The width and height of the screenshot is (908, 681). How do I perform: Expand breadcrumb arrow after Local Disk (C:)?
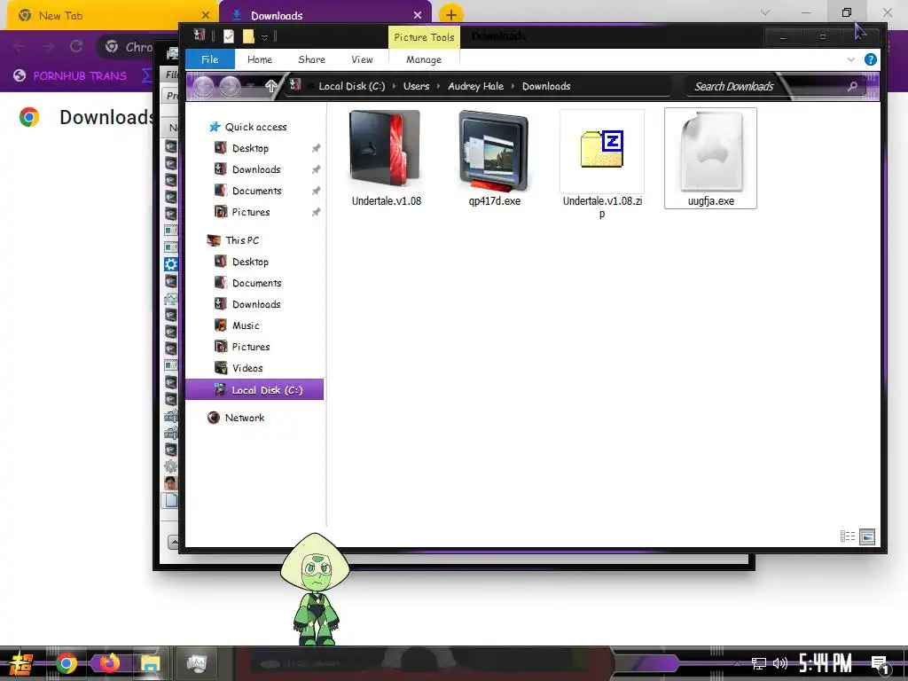click(395, 86)
